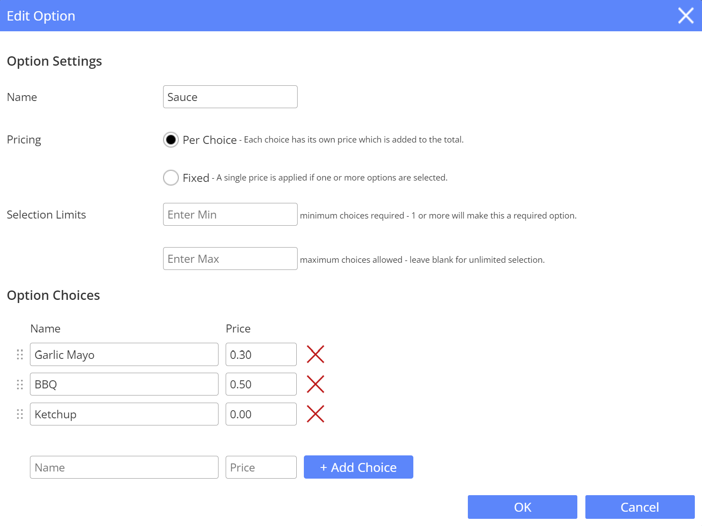Delete the BBQ choice
The height and width of the screenshot is (526, 702).
(316, 384)
